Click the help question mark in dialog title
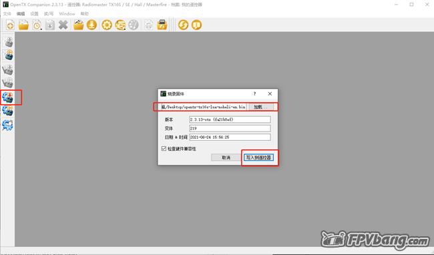Screen dimensions: 434x255 [254, 93]
